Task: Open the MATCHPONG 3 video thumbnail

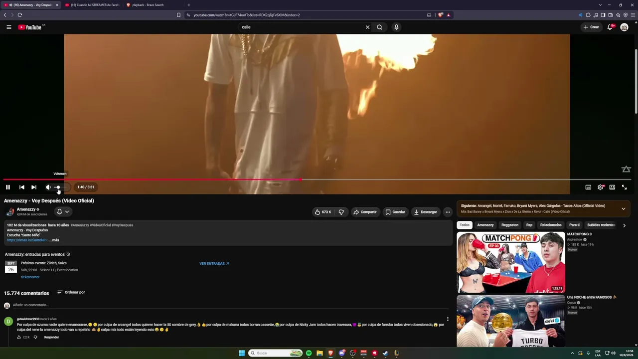Action: click(x=511, y=262)
